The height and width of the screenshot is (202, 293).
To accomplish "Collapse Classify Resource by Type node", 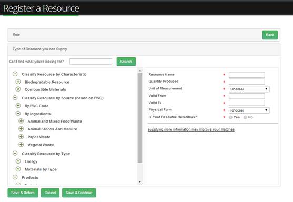I will pos(15,154).
